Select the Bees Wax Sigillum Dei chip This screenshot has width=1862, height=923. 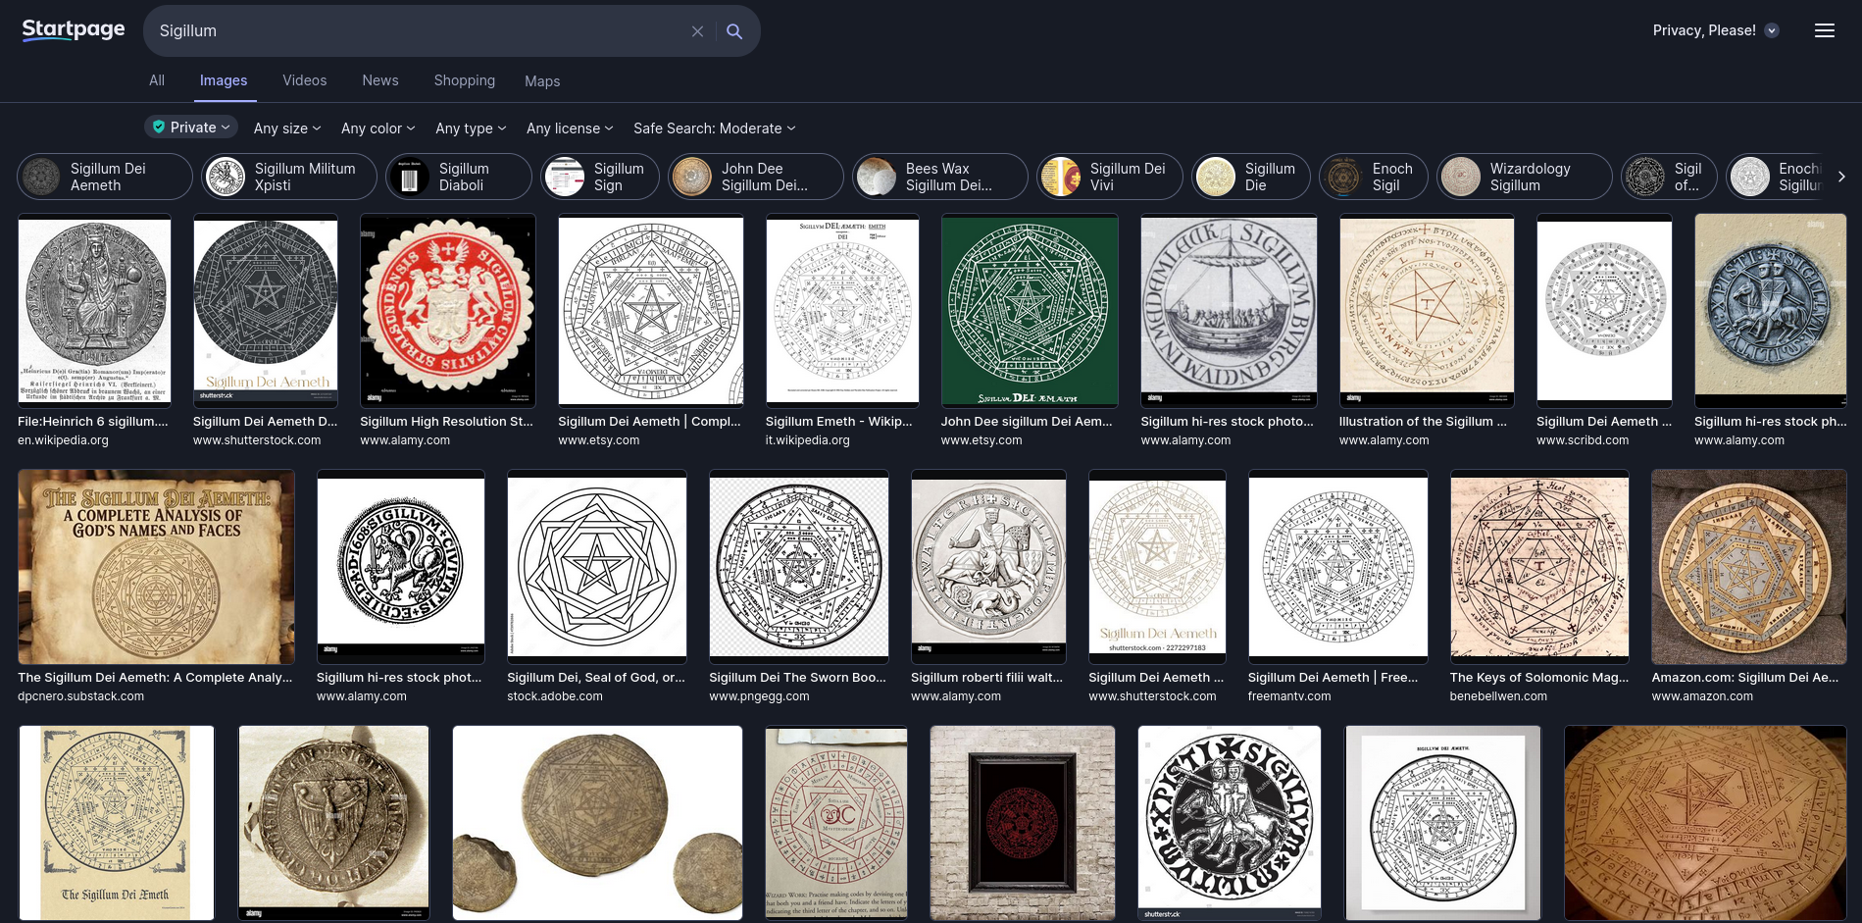pos(940,177)
